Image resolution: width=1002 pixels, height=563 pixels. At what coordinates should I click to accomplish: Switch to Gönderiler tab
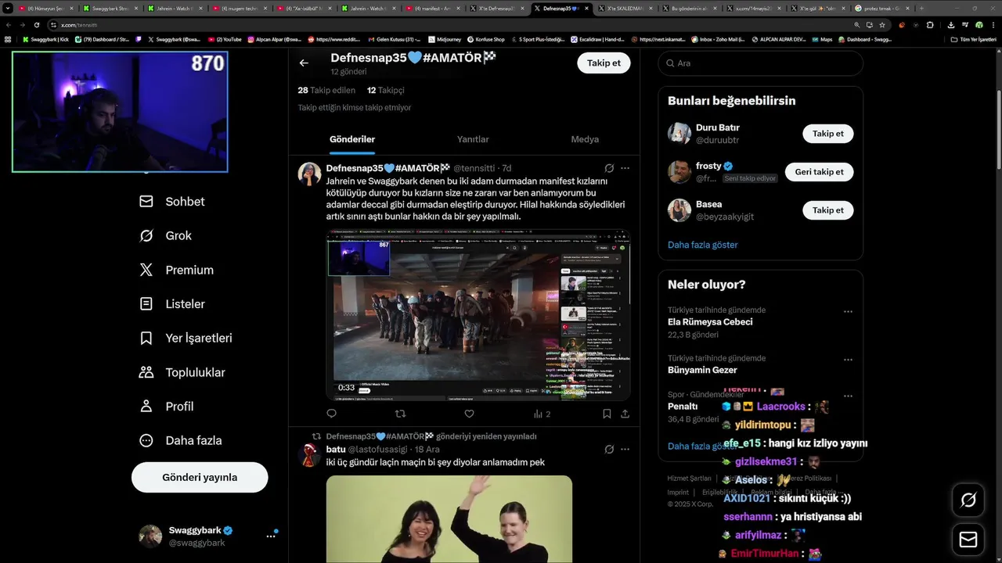click(x=352, y=139)
